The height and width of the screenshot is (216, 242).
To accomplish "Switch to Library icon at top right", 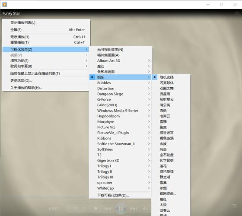I will [237, 13].
